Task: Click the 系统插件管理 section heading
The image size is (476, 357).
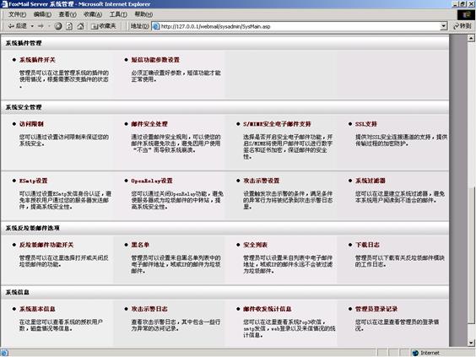Action: point(24,43)
